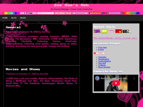Image resolution: width=143 pixels, height=107 pixels.
Task: Click the video title "Blue Foster - psst... juicy fruit"
Action: click(x=114, y=78)
